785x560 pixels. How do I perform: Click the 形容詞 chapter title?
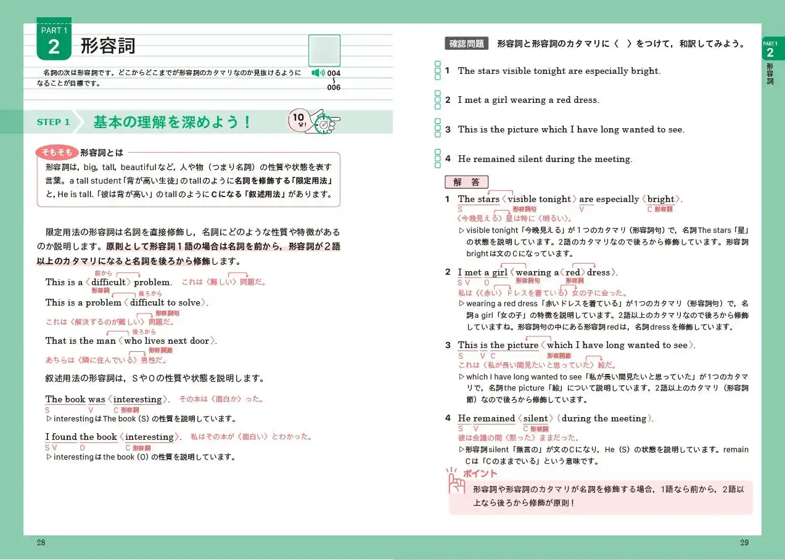(108, 46)
